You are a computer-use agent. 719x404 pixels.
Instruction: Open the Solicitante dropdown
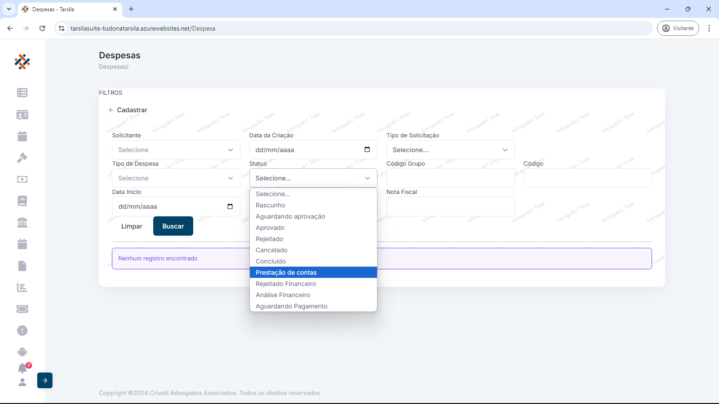[x=176, y=150]
